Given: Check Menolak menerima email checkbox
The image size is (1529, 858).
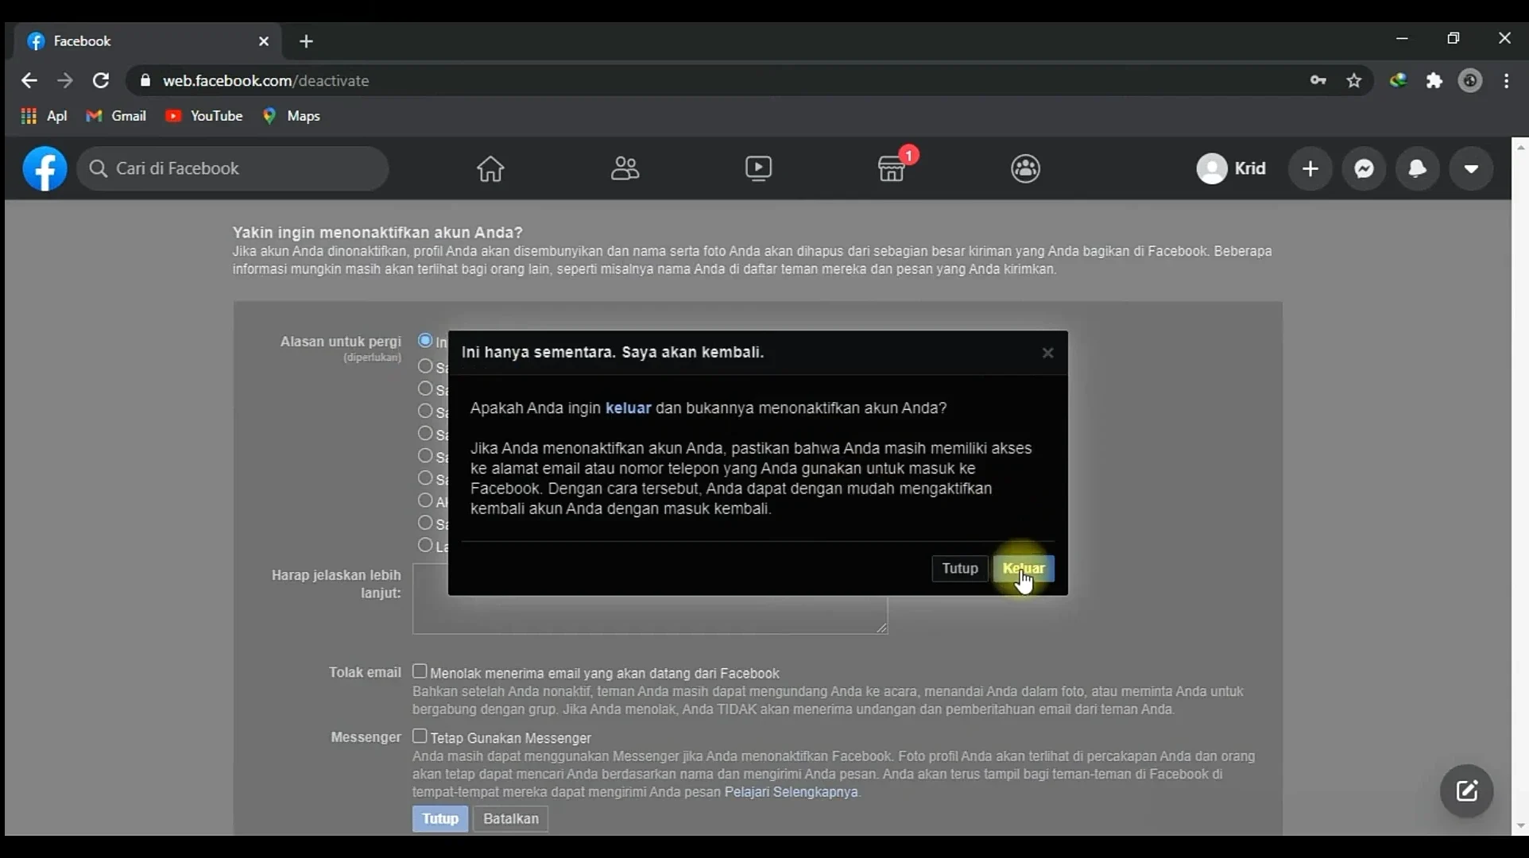Looking at the screenshot, I should 420,671.
